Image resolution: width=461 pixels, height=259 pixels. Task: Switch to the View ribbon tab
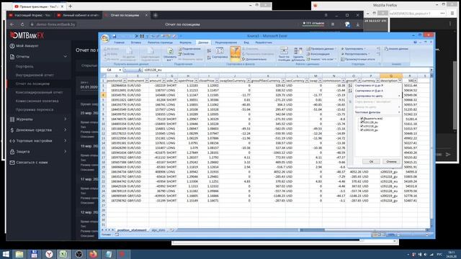[x=246, y=42]
